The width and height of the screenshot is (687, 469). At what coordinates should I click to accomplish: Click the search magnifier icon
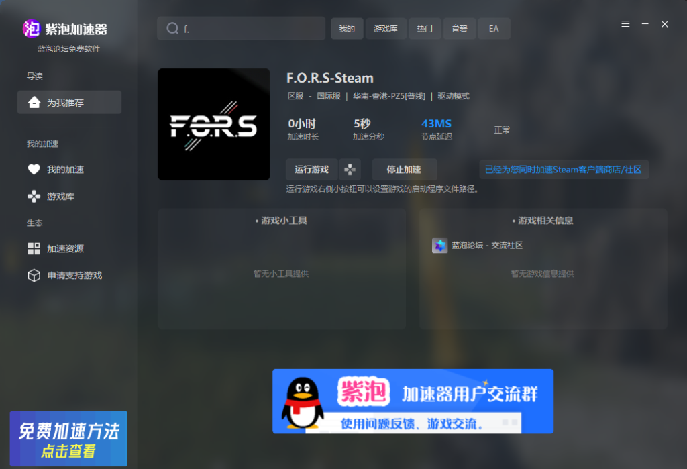pos(172,28)
